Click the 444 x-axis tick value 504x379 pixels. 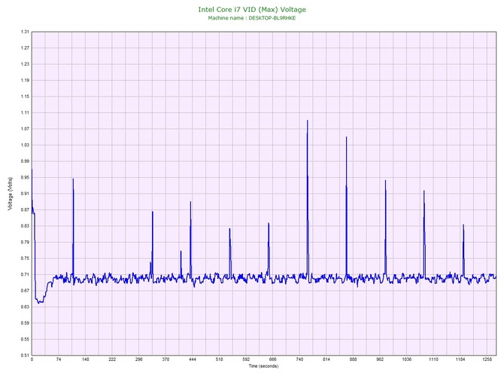coord(193,359)
